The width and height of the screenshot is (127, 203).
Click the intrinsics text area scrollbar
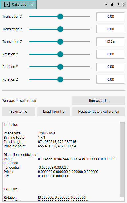[x=122, y=160]
